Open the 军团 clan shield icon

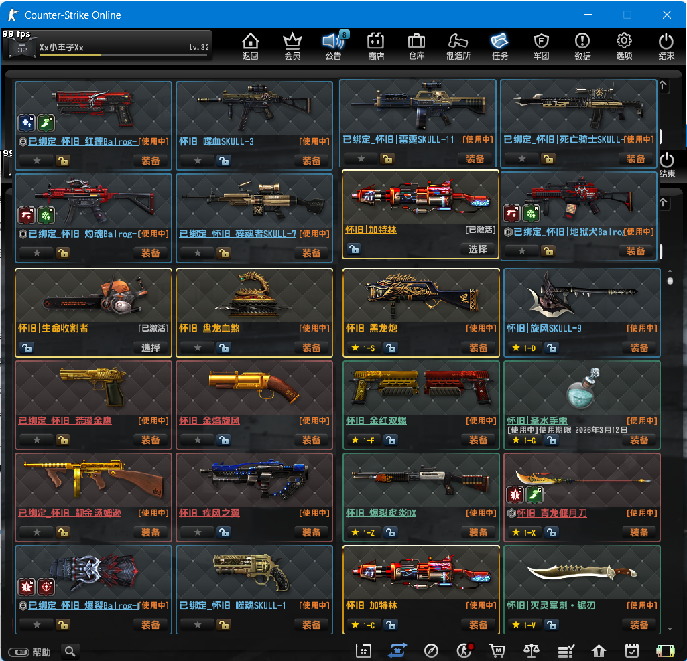541,46
